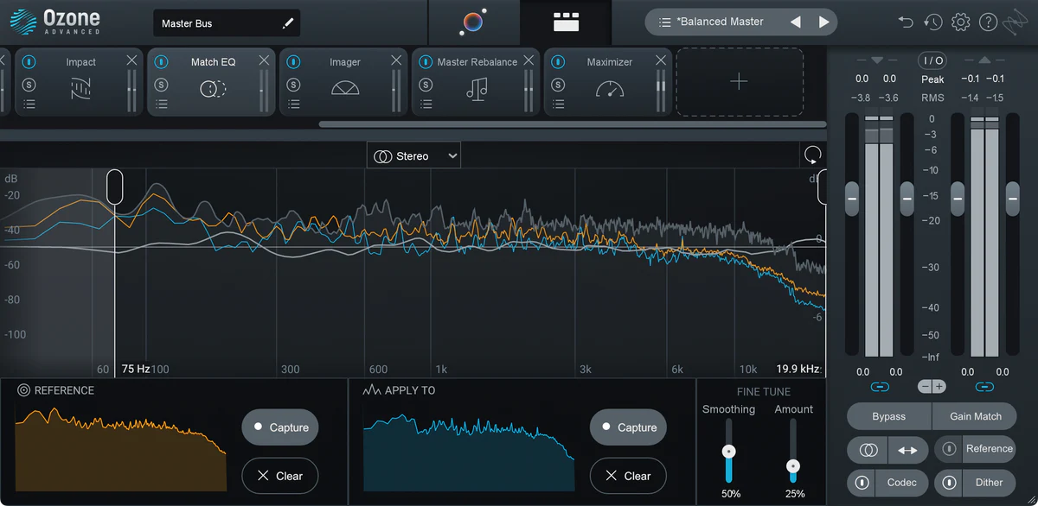Toggle the output channel link icon
The height and width of the screenshot is (506, 1038).
[x=985, y=387]
